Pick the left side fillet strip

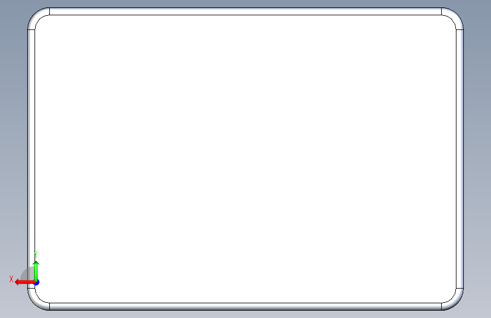point(31,159)
